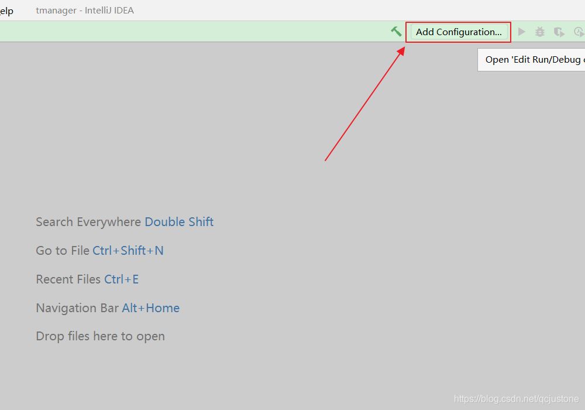The width and height of the screenshot is (585, 410).
Task: Click the 'tmanager - IntelliJ IDEA' window title
Action: (x=85, y=11)
